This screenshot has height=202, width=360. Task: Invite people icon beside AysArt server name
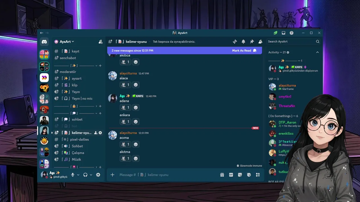tap(101, 42)
